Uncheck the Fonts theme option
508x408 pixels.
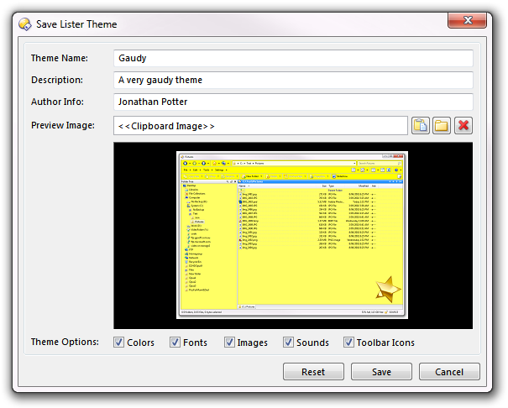(x=175, y=343)
